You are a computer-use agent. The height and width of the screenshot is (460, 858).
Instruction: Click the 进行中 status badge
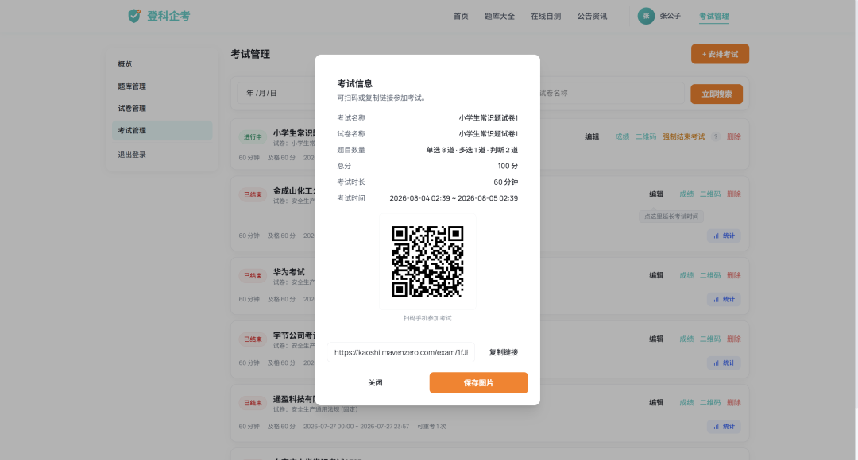[x=253, y=137]
